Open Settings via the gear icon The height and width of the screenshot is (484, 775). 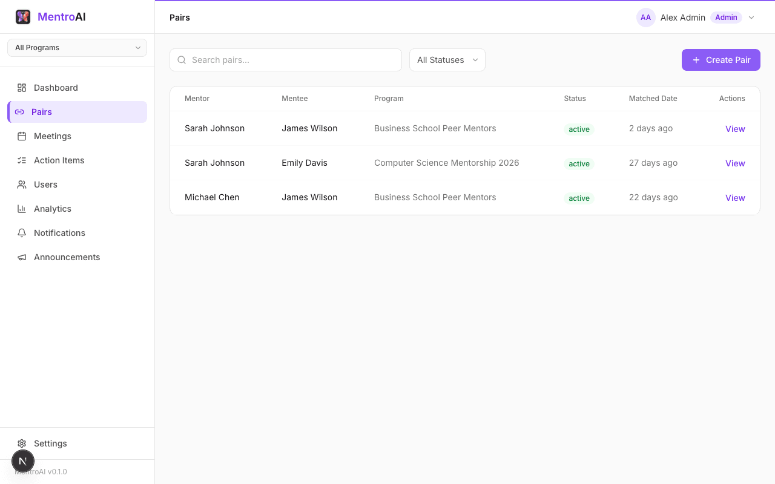tap(22, 443)
